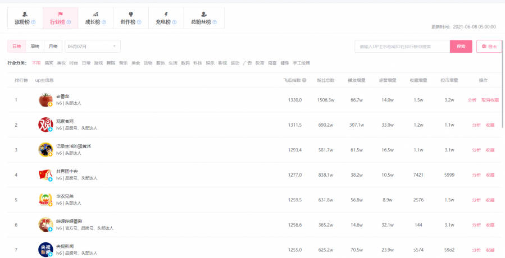505x258 pixels.
Task: Open the 充电榜 tab
Action: tap(166, 18)
